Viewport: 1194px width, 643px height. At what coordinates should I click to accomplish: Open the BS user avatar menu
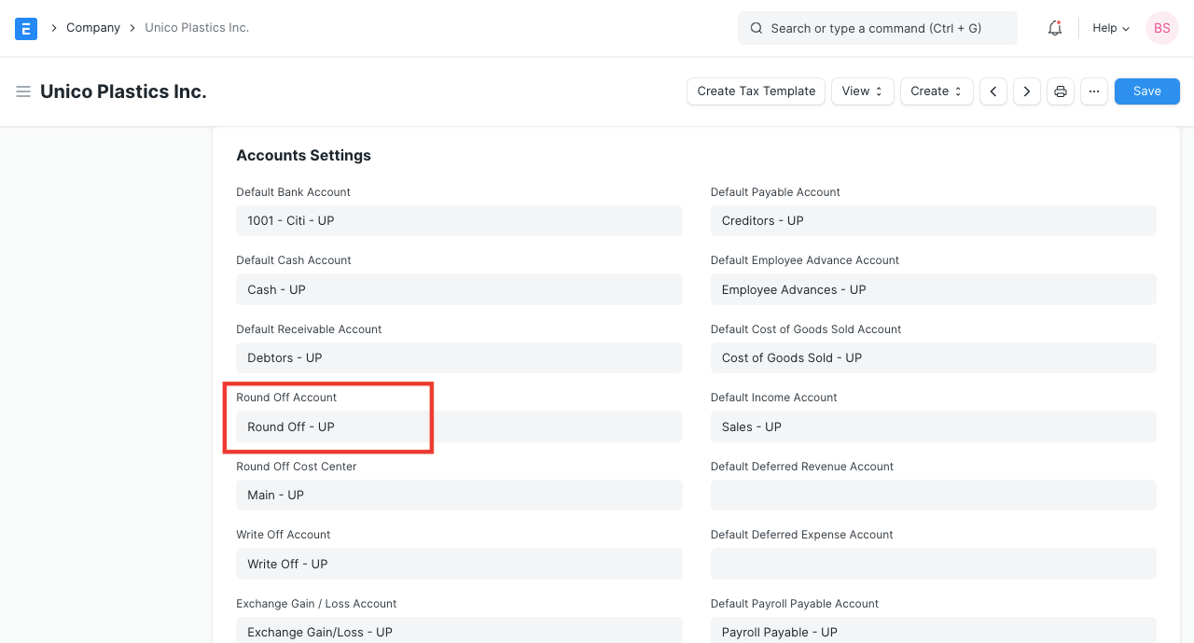tap(1162, 28)
